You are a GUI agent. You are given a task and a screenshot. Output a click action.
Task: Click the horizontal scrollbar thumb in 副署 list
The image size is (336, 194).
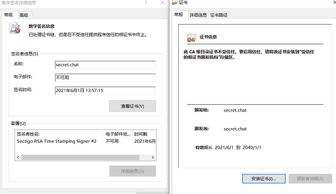[80, 157]
